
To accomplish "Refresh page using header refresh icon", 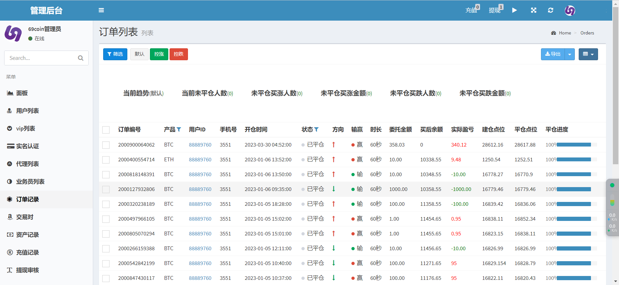I will click(551, 10).
